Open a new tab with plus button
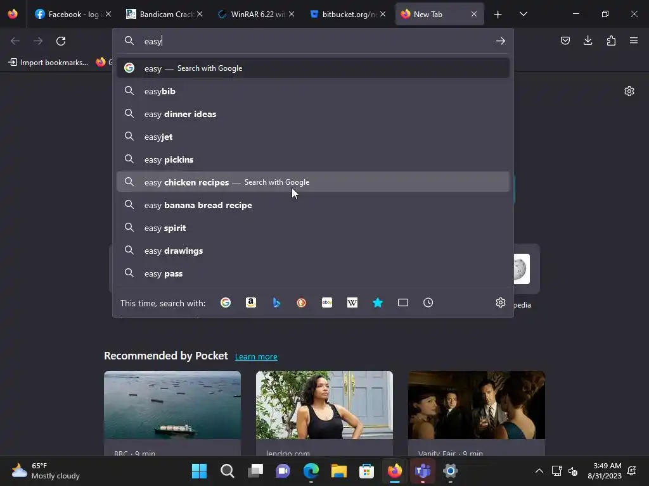The image size is (649, 486). click(x=498, y=15)
